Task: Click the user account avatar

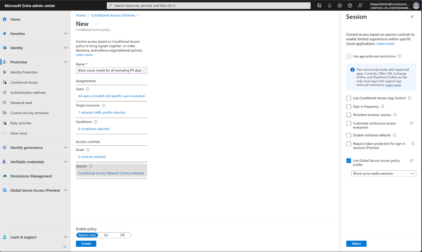Action: (x=416, y=6)
